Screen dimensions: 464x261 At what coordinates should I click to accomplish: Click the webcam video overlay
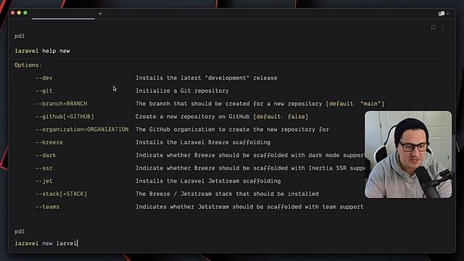[408, 154]
